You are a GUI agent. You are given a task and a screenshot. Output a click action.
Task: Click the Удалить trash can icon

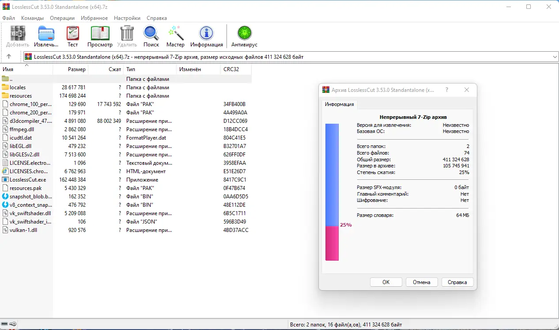(x=127, y=33)
